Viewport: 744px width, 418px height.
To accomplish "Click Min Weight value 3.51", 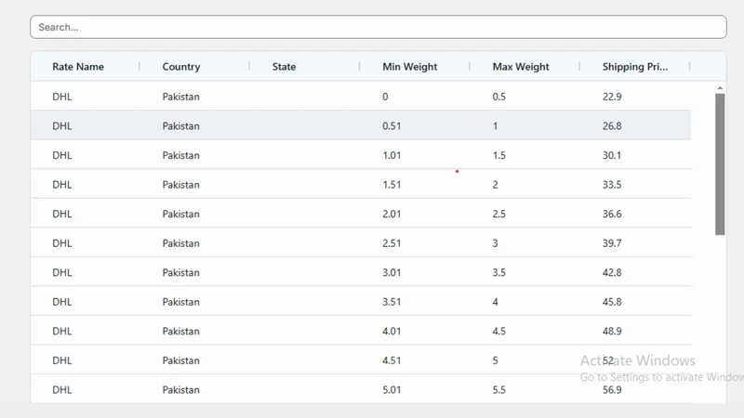I will tap(392, 302).
